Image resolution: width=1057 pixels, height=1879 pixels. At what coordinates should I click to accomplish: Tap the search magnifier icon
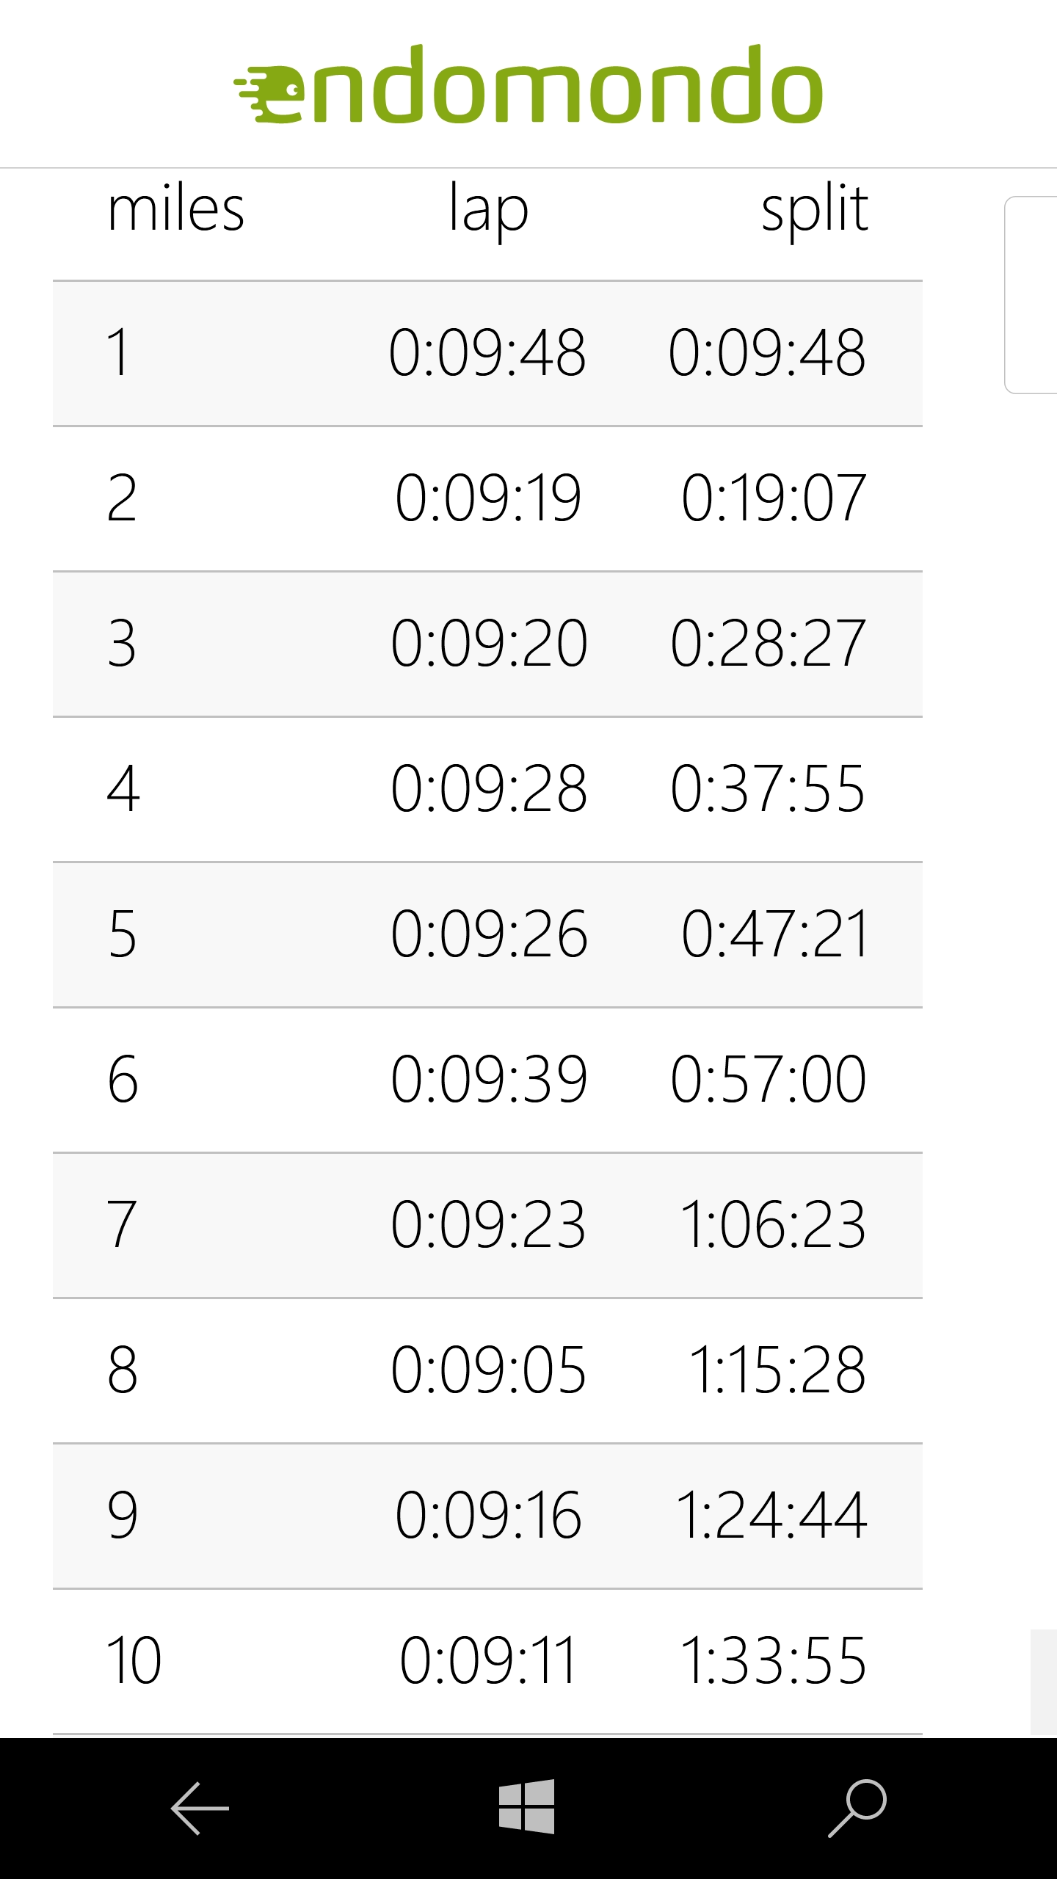(857, 1807)
